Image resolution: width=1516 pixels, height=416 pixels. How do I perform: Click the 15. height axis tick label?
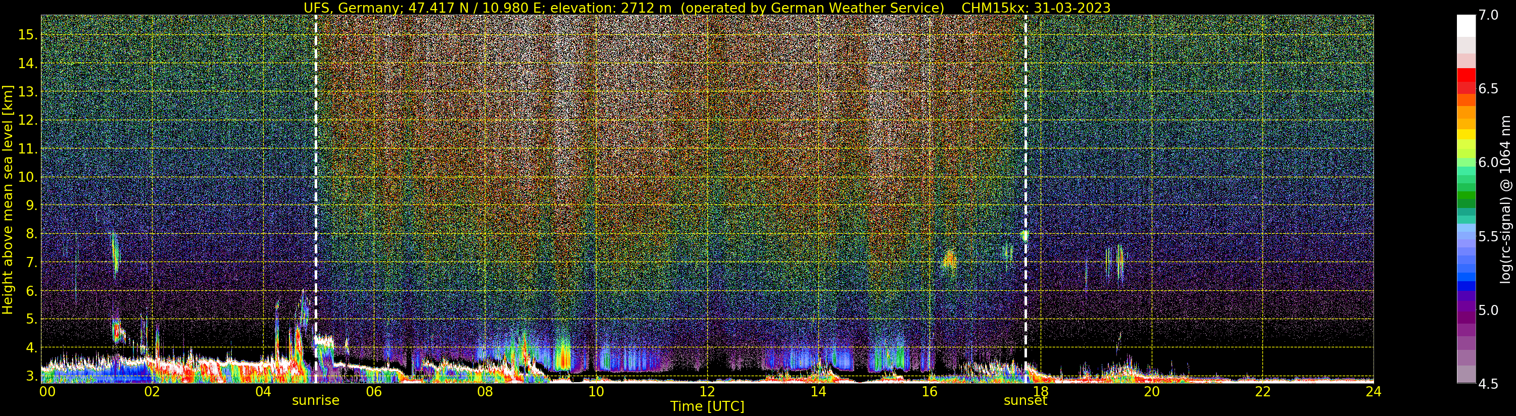point(28,35)
